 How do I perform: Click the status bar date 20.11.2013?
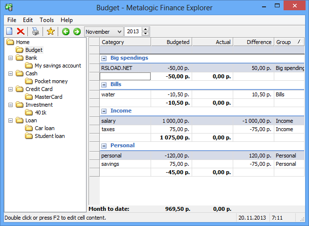click(x=252, y=218)
